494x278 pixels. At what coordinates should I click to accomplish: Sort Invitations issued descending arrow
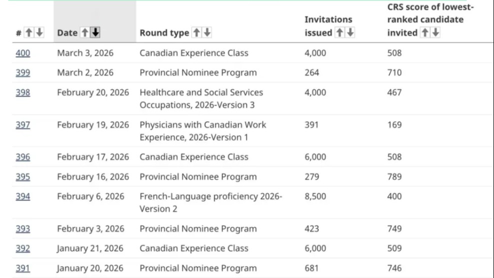tap(350, 33)
